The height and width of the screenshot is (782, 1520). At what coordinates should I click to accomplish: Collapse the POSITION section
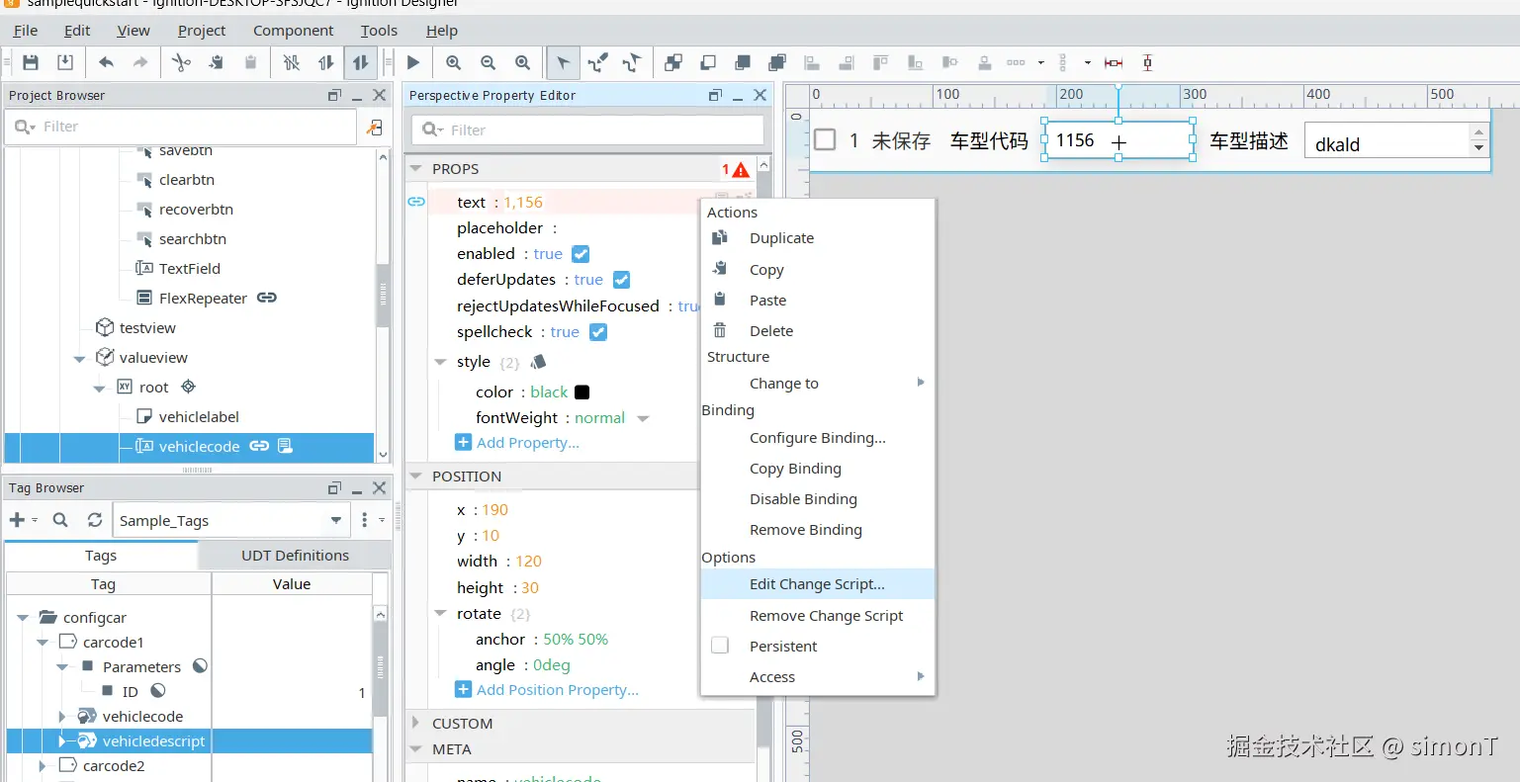click(x=416, y=477)
